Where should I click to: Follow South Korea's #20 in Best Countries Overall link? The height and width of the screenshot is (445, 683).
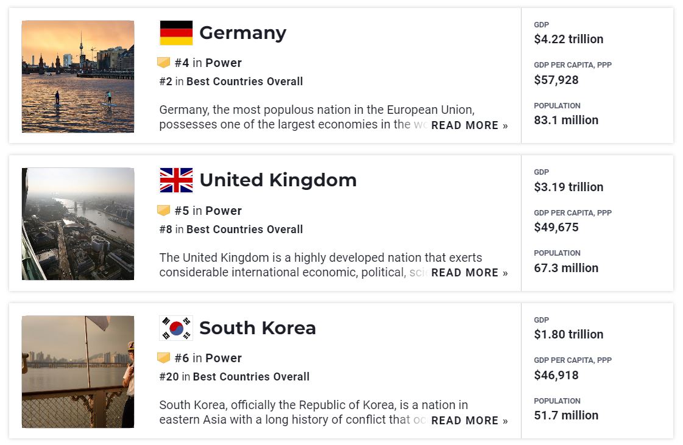(x=235, y=377)
